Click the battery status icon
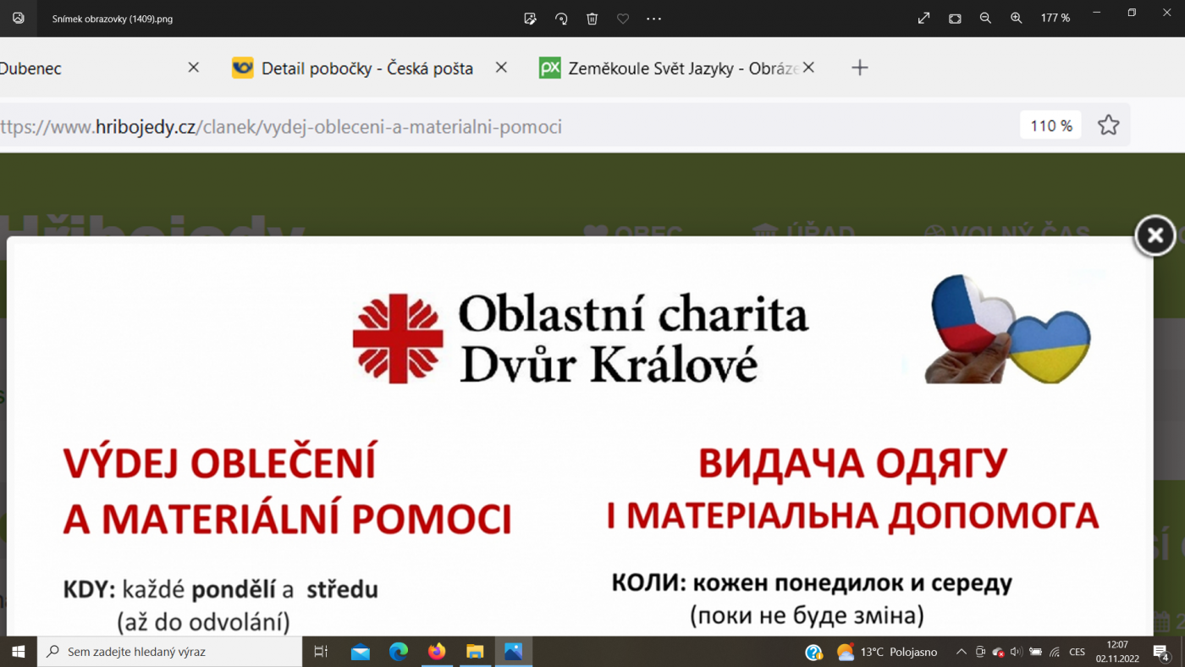Image resolution: width=1185 pixels, height=667 pixels. pos(1035,652)
